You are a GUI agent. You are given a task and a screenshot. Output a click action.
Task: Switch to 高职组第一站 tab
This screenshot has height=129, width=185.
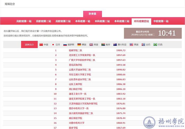[24, 21]
